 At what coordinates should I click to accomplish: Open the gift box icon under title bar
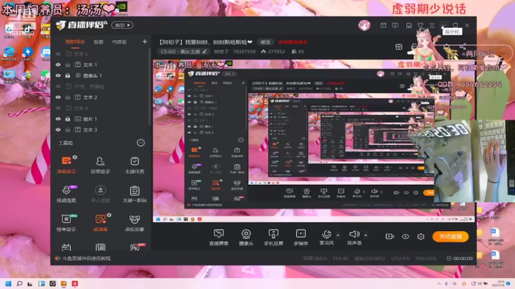tap(398, 47)
